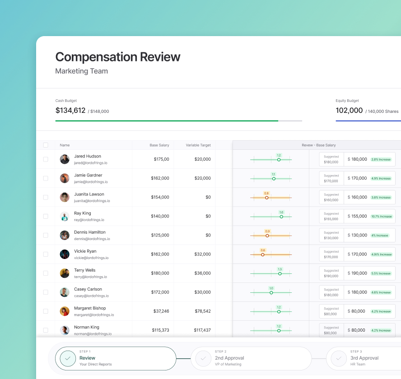Adjust Ray King's 1.6 salary slider
This screenshot has width=401, height=379.
pyautogui.click(x=281, y=217)
